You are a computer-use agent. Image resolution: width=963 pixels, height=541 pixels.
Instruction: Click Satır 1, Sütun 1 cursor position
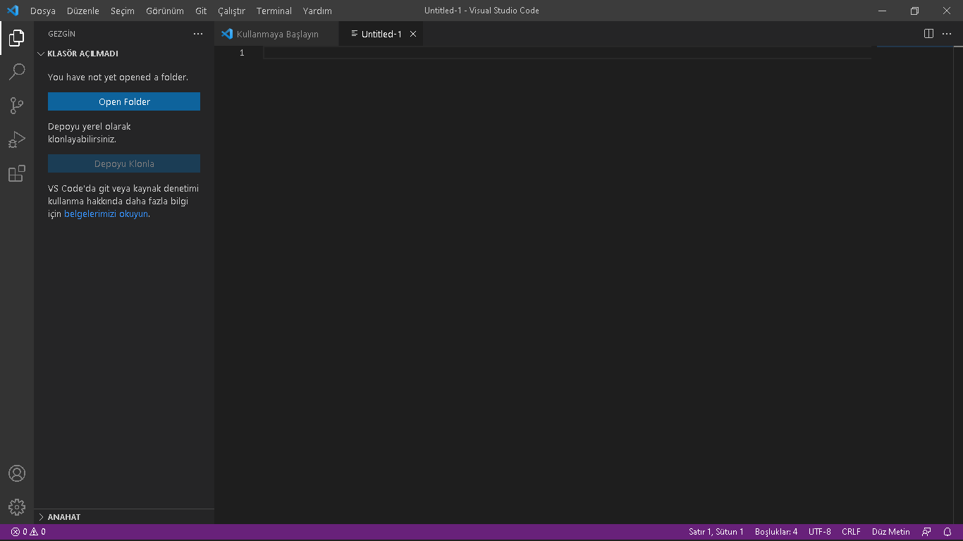pos(716,532)
